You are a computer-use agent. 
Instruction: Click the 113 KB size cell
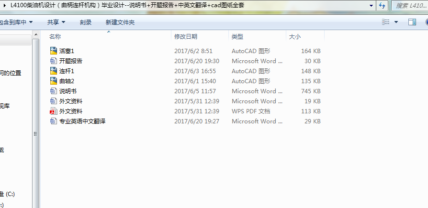(311, 111)
